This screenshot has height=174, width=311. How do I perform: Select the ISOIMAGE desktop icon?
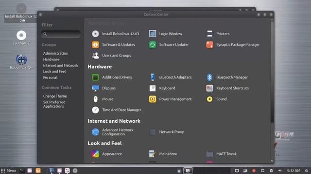point(21,38)
